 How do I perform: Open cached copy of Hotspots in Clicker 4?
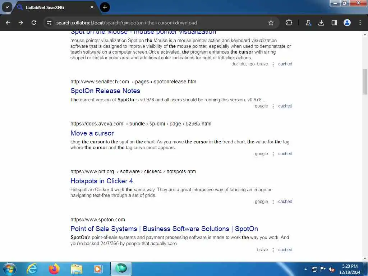(285, 202)
